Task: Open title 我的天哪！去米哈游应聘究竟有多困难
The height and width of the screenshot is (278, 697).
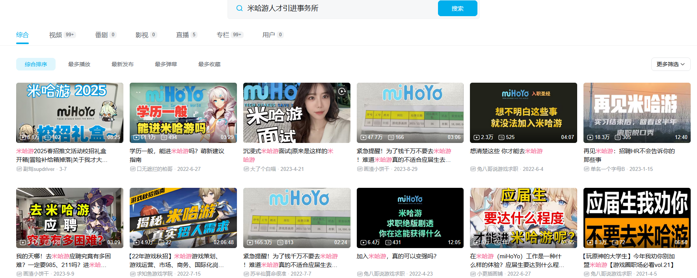Action: click(63, 260)
